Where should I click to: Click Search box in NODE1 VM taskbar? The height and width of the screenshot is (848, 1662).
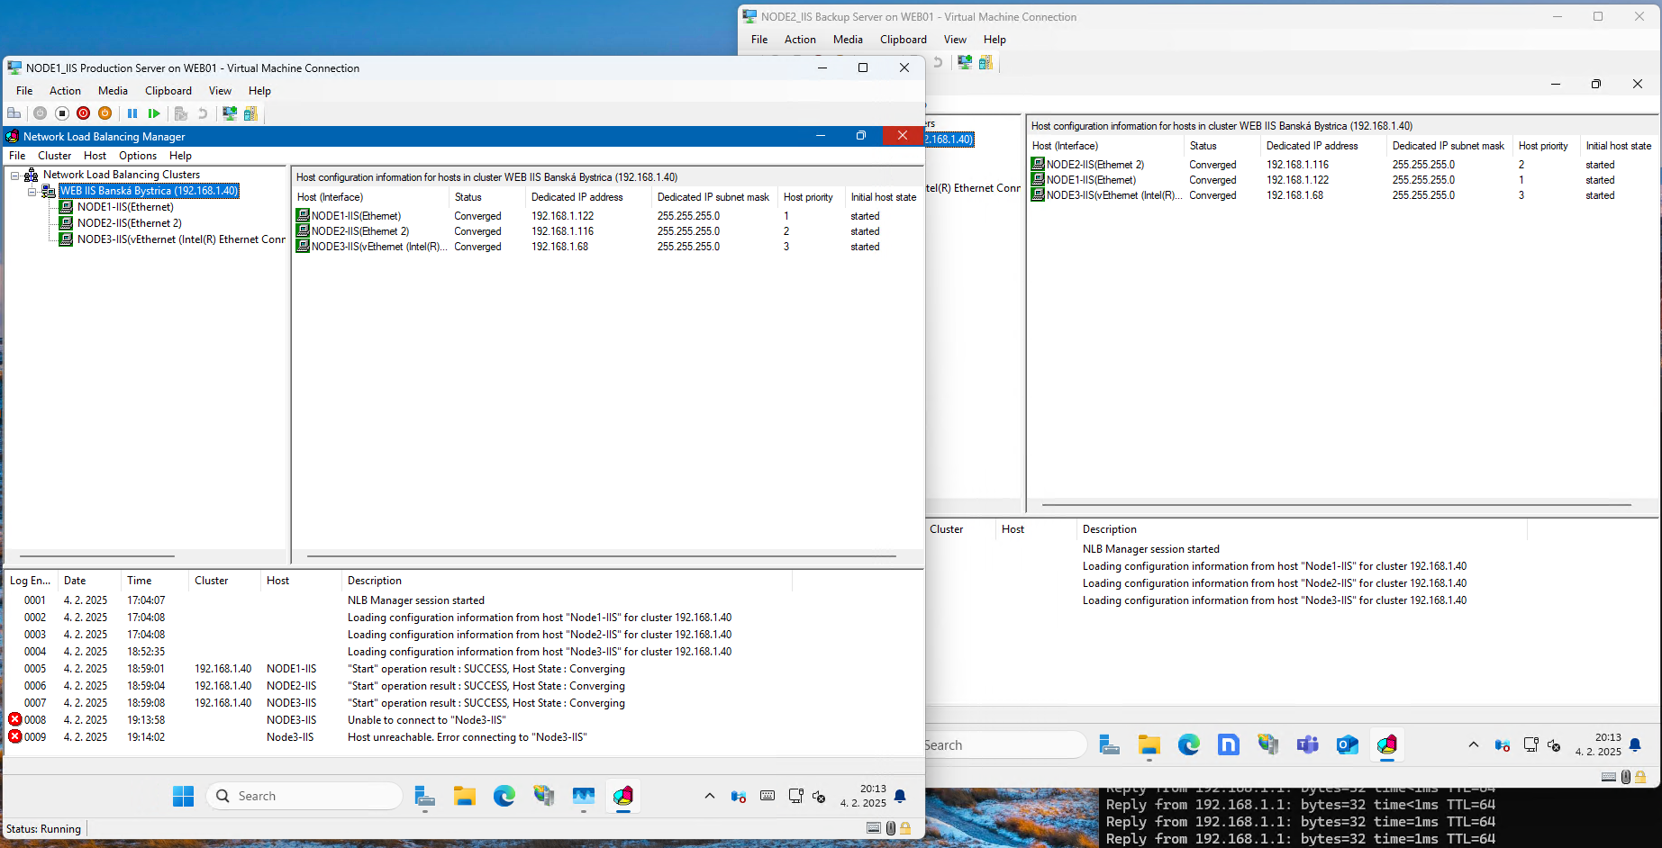point(304,797)
